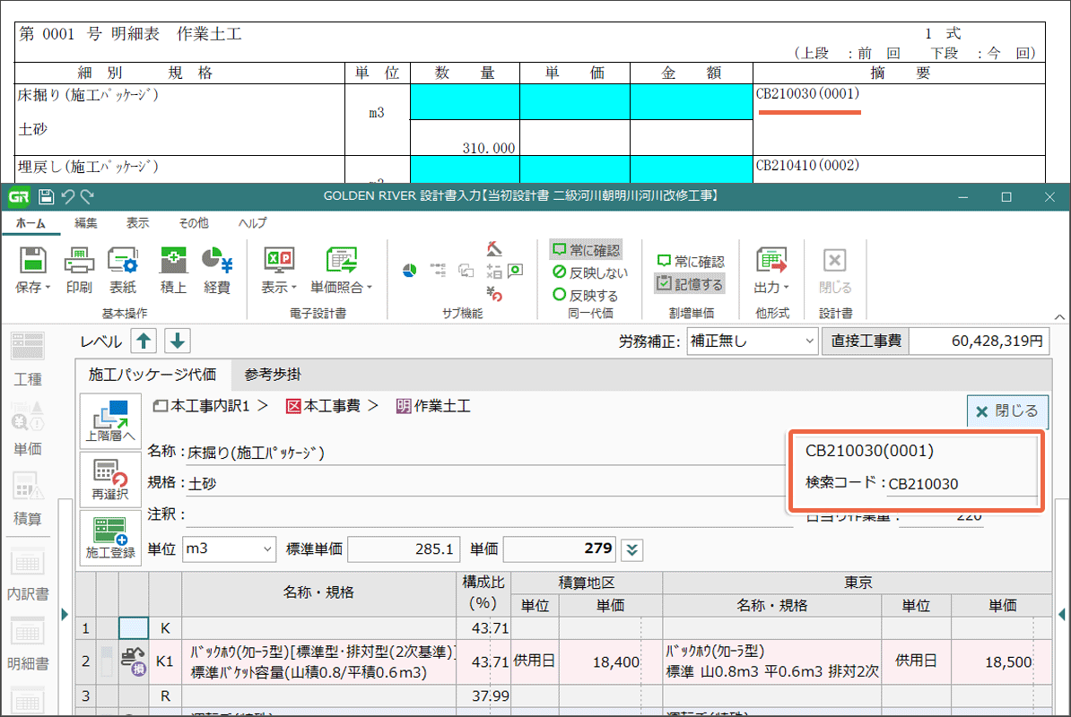Screen dimensions: 1071x717
Task: Open the その他 ribbon tab
Action: (x=194, y=223)
